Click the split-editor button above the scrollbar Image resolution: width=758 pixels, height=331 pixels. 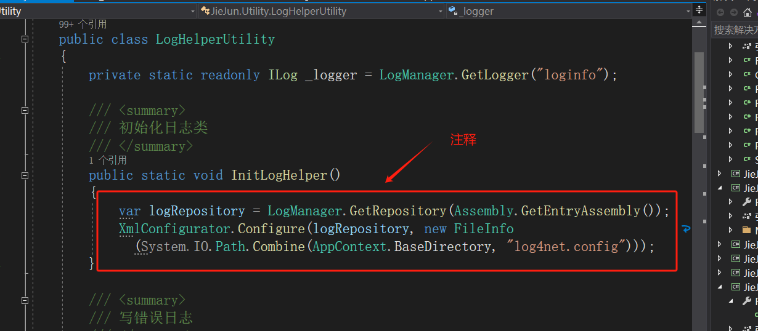click(x=699, y=10)
